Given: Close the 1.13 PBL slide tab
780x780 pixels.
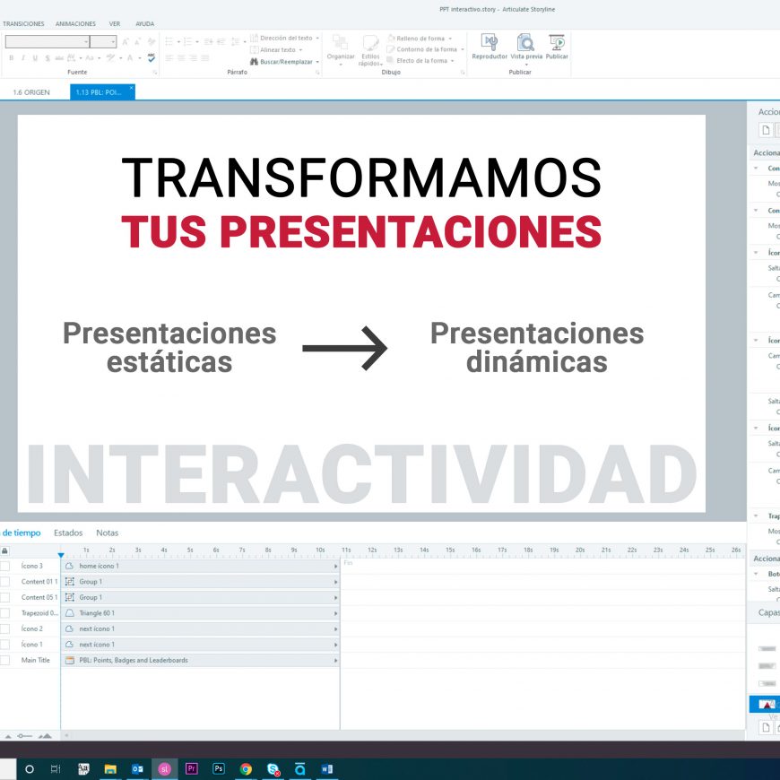Looking at the screenshot, I should (131, 88).
